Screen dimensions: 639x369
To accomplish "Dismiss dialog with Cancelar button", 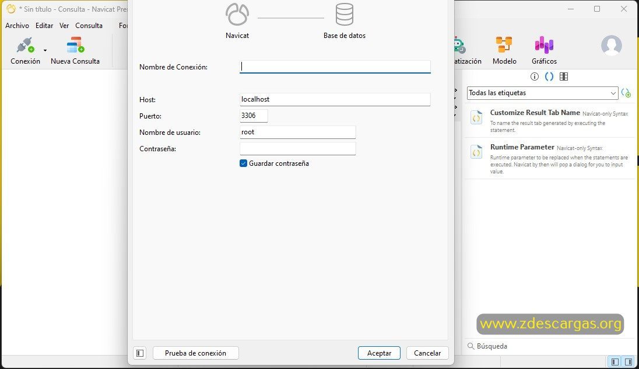I will (x=427, y=353).
